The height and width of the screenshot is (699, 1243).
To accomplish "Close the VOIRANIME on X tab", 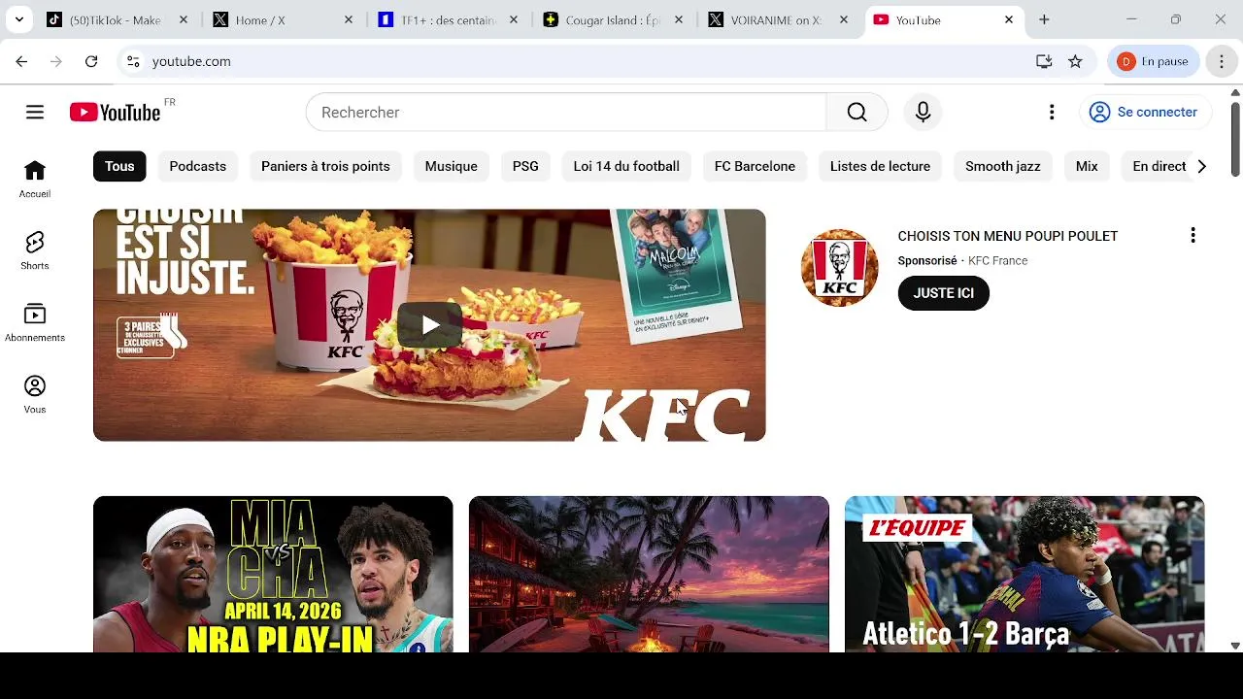I will [844, 19].
